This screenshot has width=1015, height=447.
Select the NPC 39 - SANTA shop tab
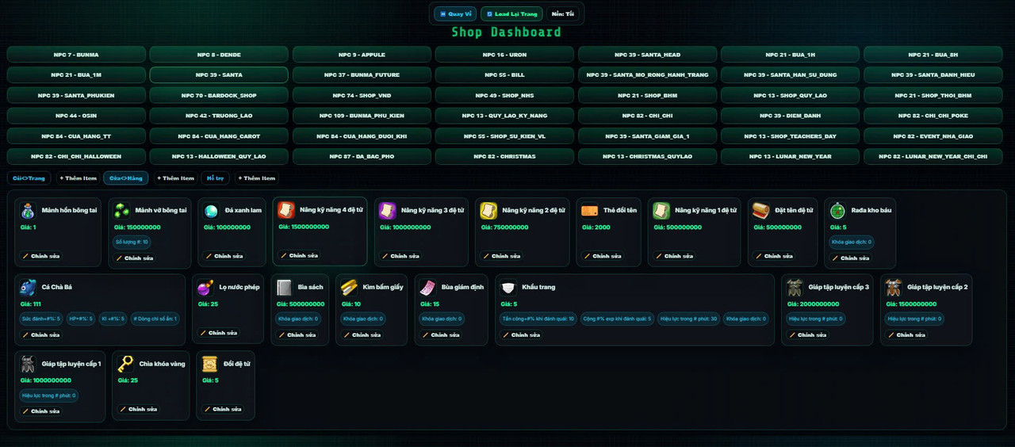point(219,75)
